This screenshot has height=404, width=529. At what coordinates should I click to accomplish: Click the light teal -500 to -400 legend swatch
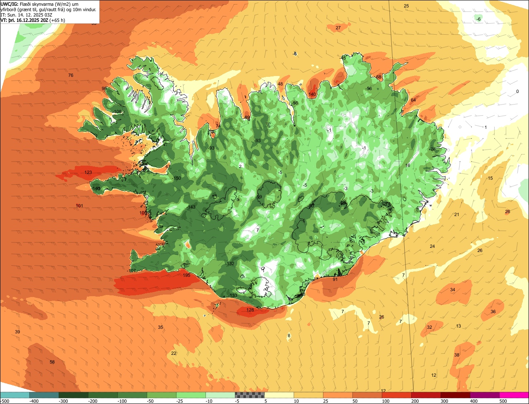[15, 395]
